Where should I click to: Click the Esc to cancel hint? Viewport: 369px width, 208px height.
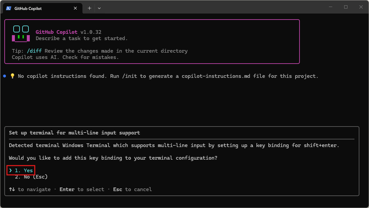pyautogui.click(x=132, y=189)
